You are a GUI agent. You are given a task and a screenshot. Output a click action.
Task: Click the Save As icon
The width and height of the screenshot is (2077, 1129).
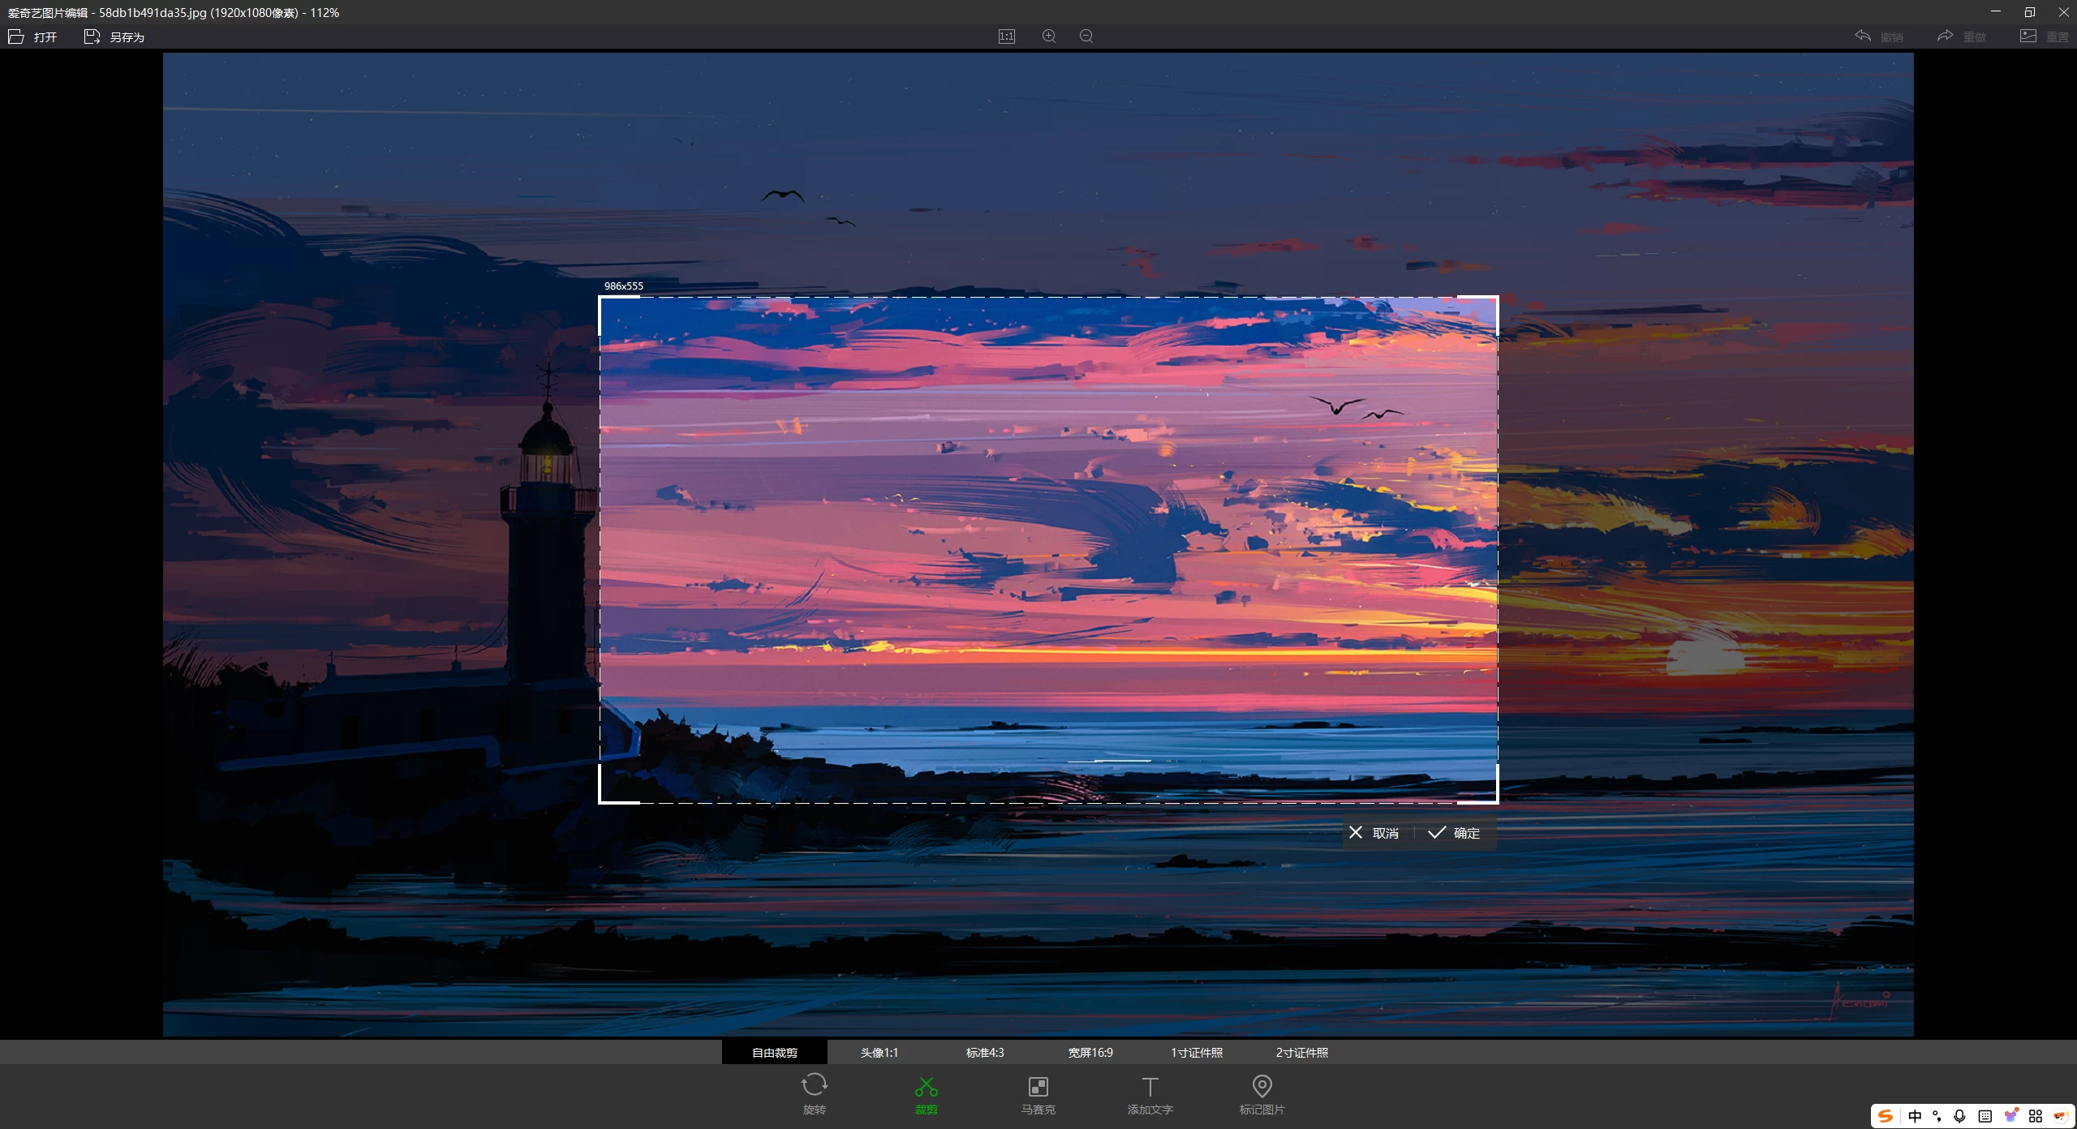click(x=92, y=36)
